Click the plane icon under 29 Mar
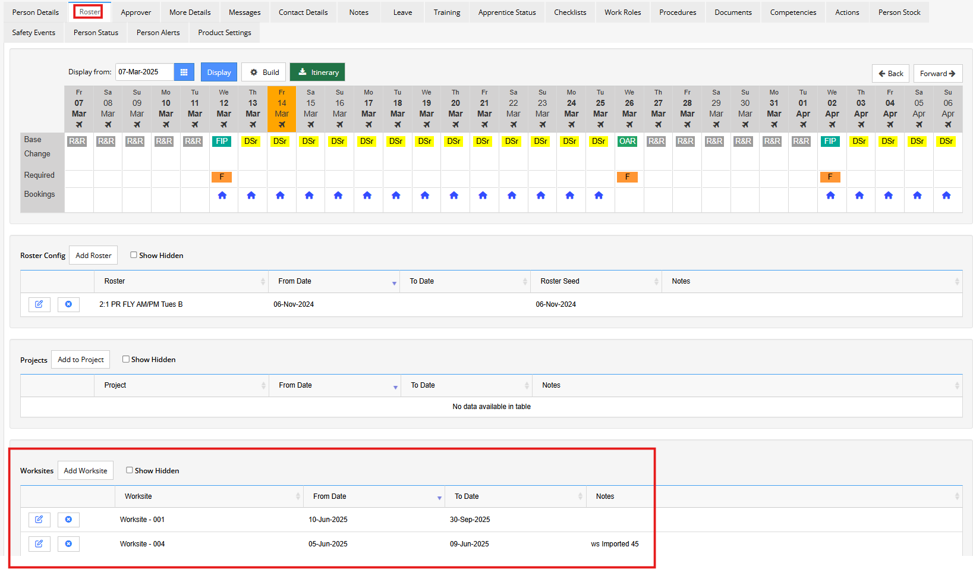Viewport: 973px width, 569px height. coord(716,125)
